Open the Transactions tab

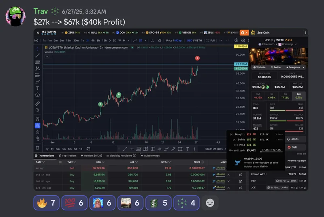[x=45, y=156]
